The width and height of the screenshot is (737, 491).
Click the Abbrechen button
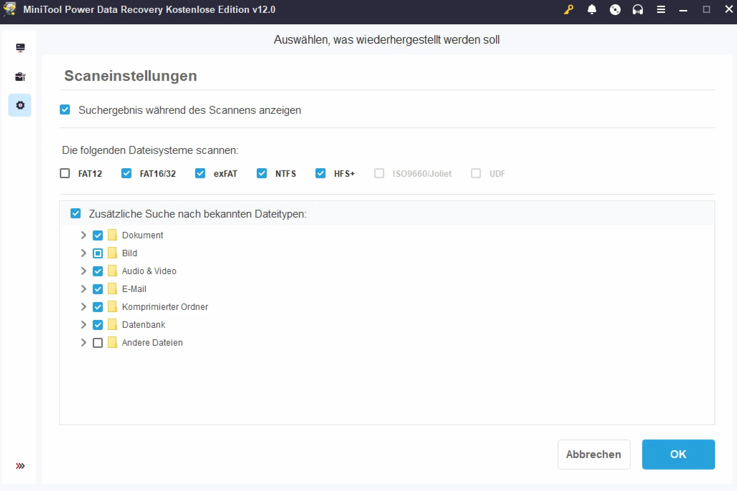[594, 454]
